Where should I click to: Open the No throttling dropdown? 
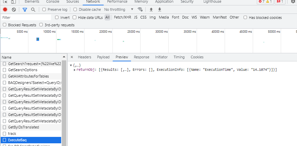point(119,9)
